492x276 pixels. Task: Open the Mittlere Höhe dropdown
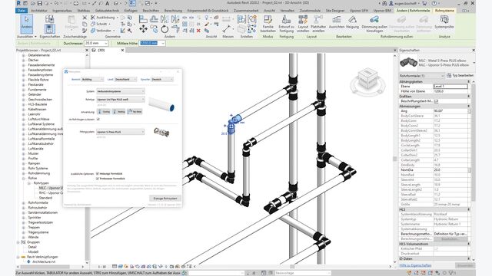coord(163,43)
